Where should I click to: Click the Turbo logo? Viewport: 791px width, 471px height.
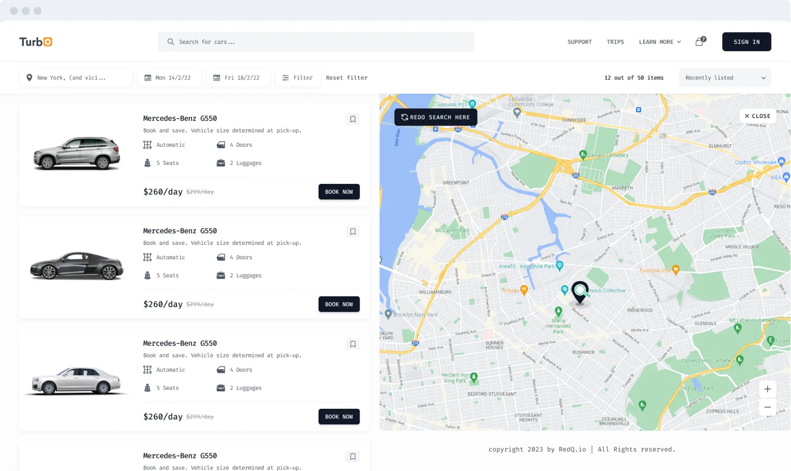coord(36,42)
